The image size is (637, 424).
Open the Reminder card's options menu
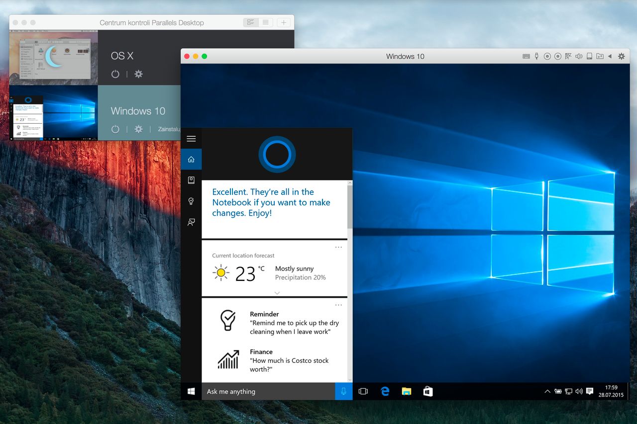339,305
